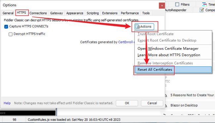Click the Help link
215x123 pixels.
coord(7,103)
